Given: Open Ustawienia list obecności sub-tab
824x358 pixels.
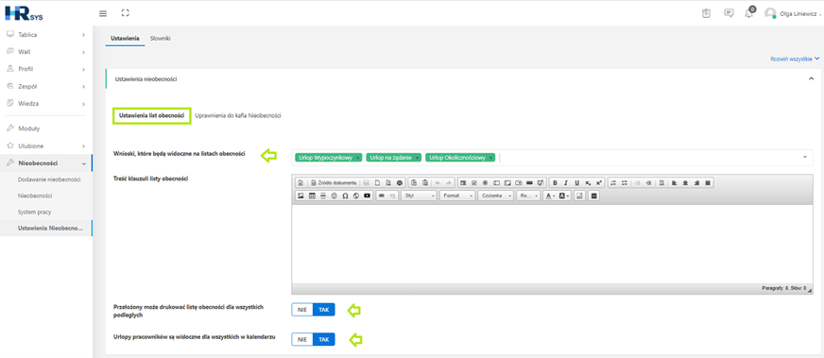Looking at the screenshot, I should [x=152, y=115].
